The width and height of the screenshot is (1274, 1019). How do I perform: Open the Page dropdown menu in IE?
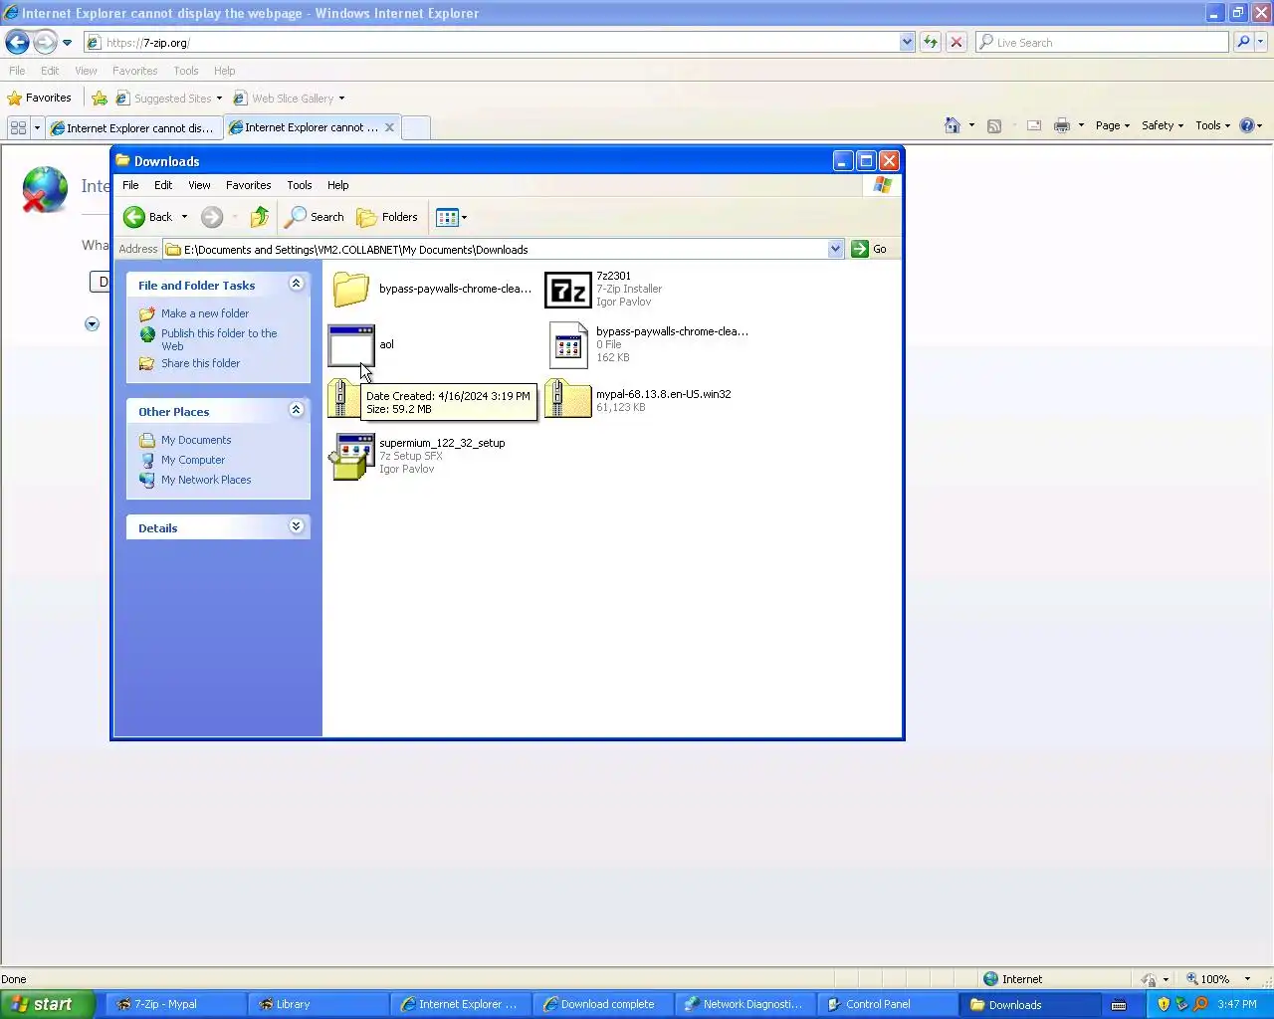1113,125
